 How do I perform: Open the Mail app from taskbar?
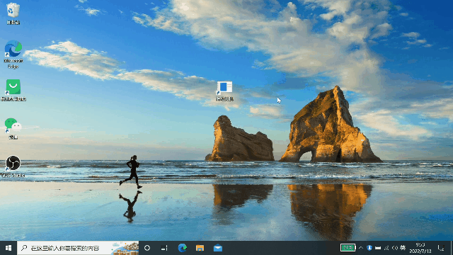click(x=218, y=248)
